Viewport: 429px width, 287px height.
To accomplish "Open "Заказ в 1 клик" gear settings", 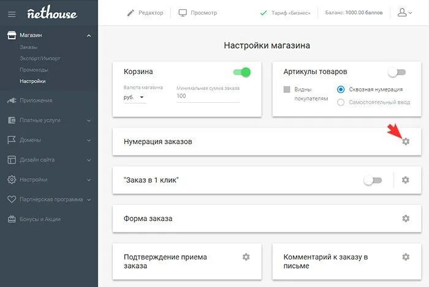I will tap(406, 180).
